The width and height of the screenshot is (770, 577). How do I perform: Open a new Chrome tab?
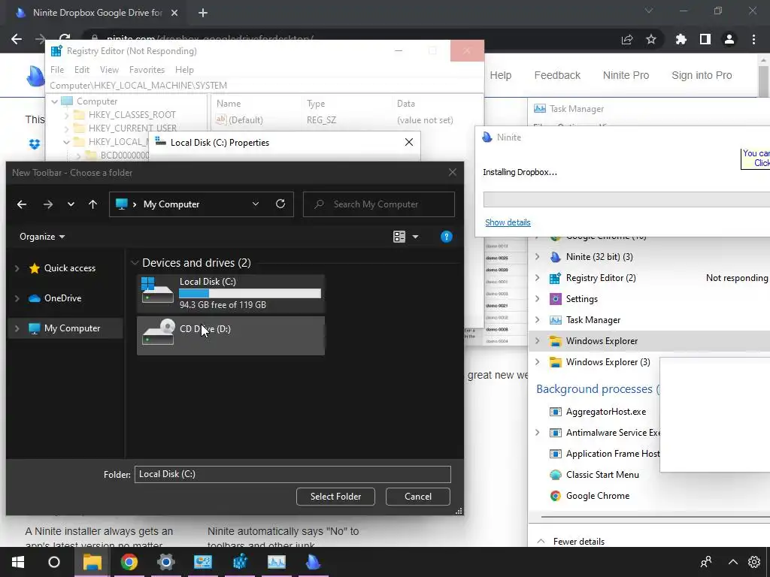pos(203,13)
